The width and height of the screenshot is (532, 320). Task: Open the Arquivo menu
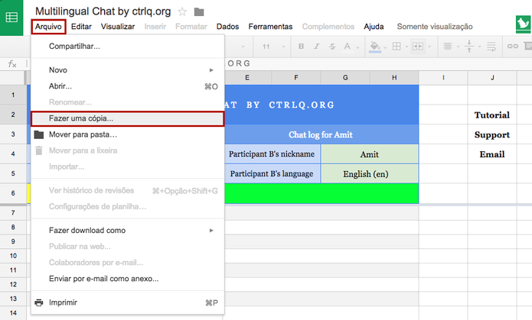(x=48, y=27)
